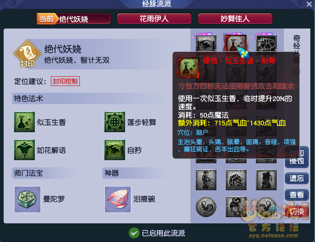Switch to the 花雨伊人 tab
Viewport: 315px width, 242px height.
coord(154,19)
